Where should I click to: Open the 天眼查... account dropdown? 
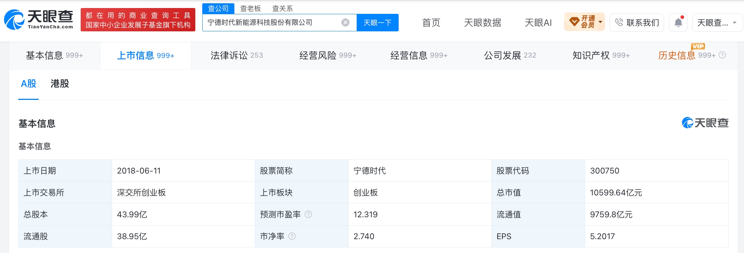(x=717, y=23)
